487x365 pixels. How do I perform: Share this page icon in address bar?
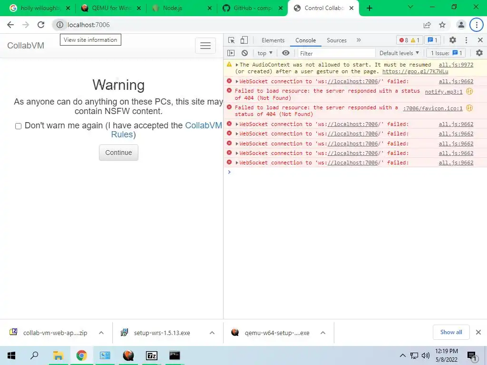[427, 25]
